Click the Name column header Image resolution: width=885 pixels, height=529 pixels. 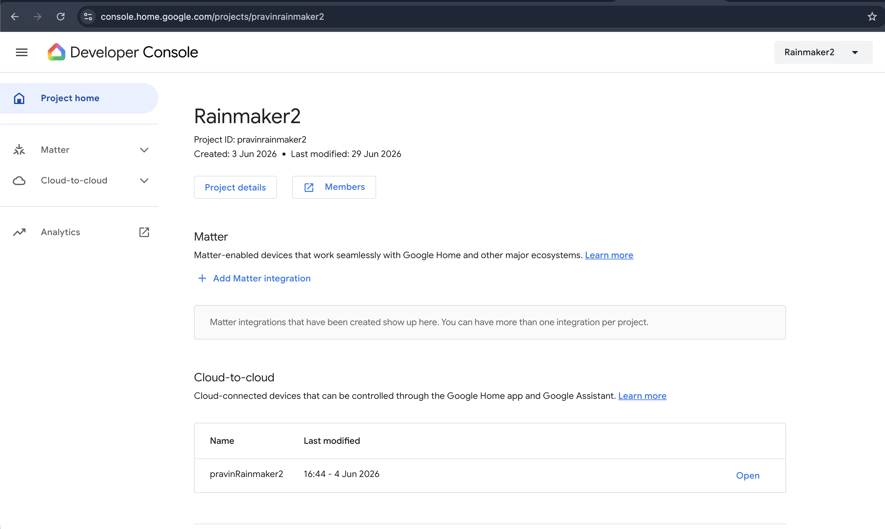click(x=222, y=441)
